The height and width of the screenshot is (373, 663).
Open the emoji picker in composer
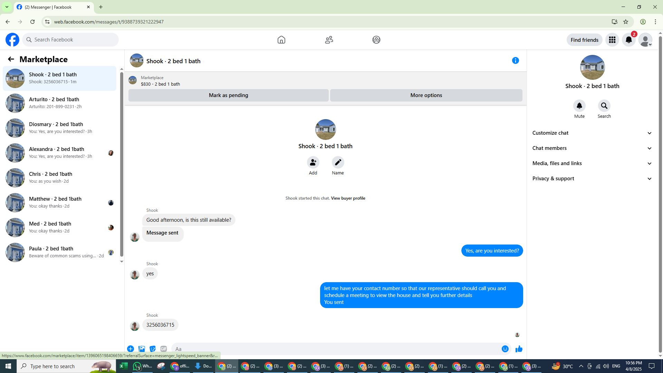[505, 349]
